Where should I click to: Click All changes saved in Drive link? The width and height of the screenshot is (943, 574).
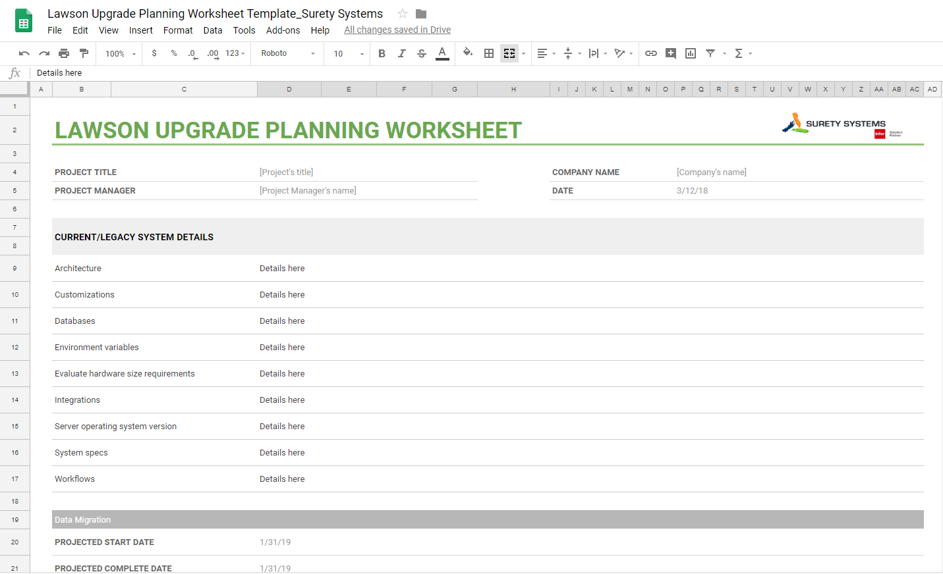pos(397,30)
